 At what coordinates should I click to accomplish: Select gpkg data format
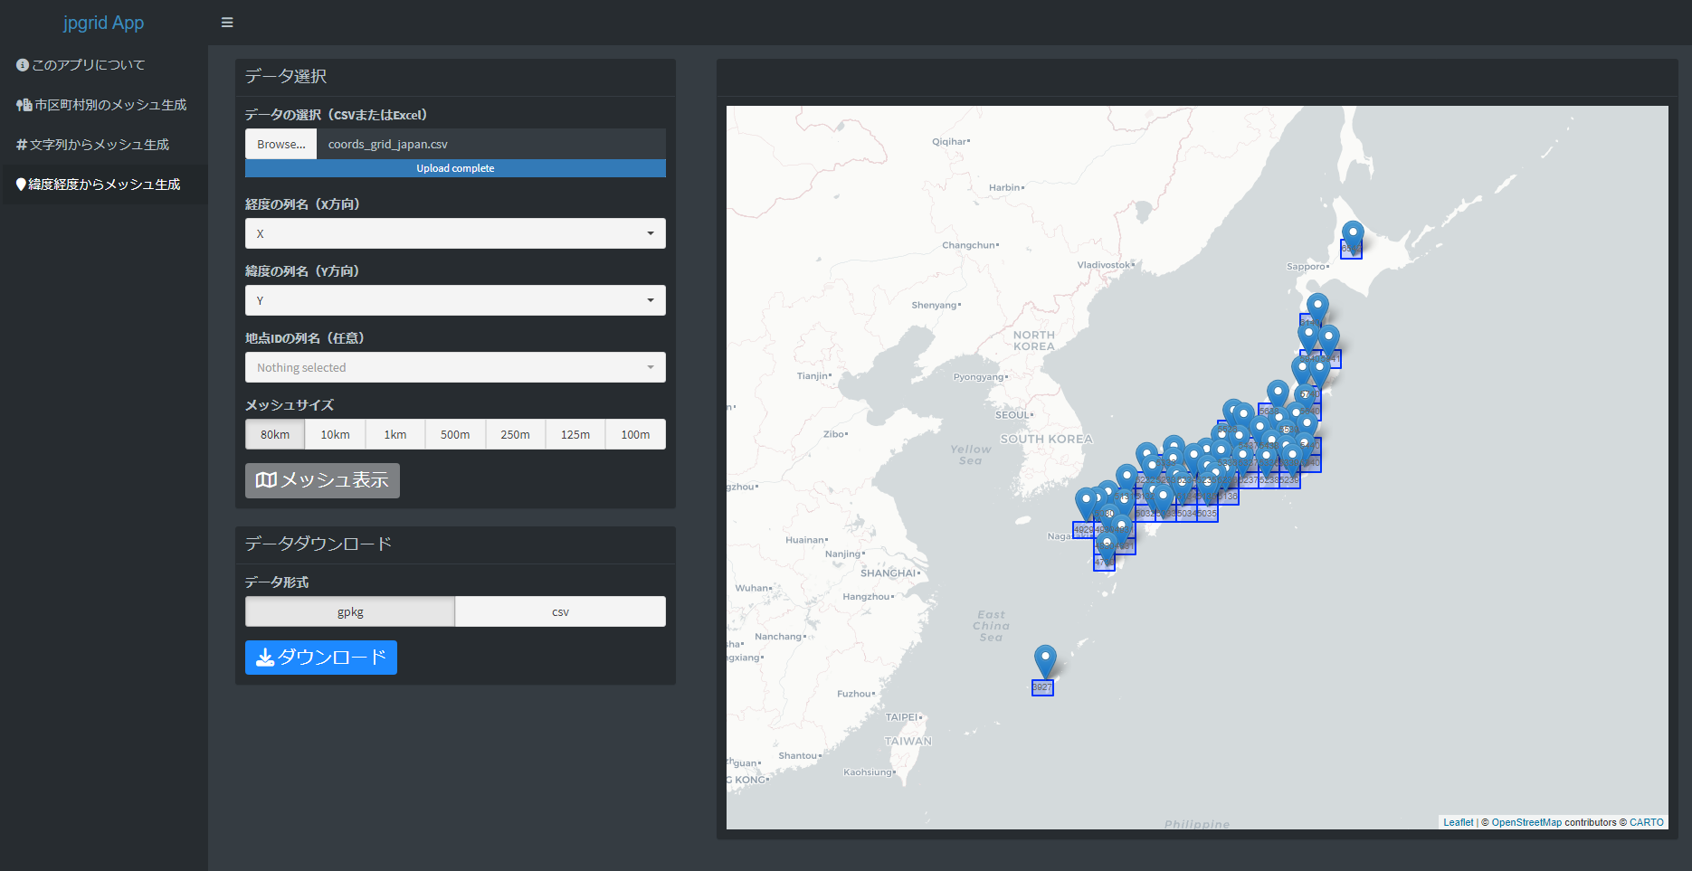(350, 611)
